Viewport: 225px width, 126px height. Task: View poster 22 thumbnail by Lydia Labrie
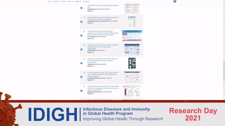tap(132, 49)
